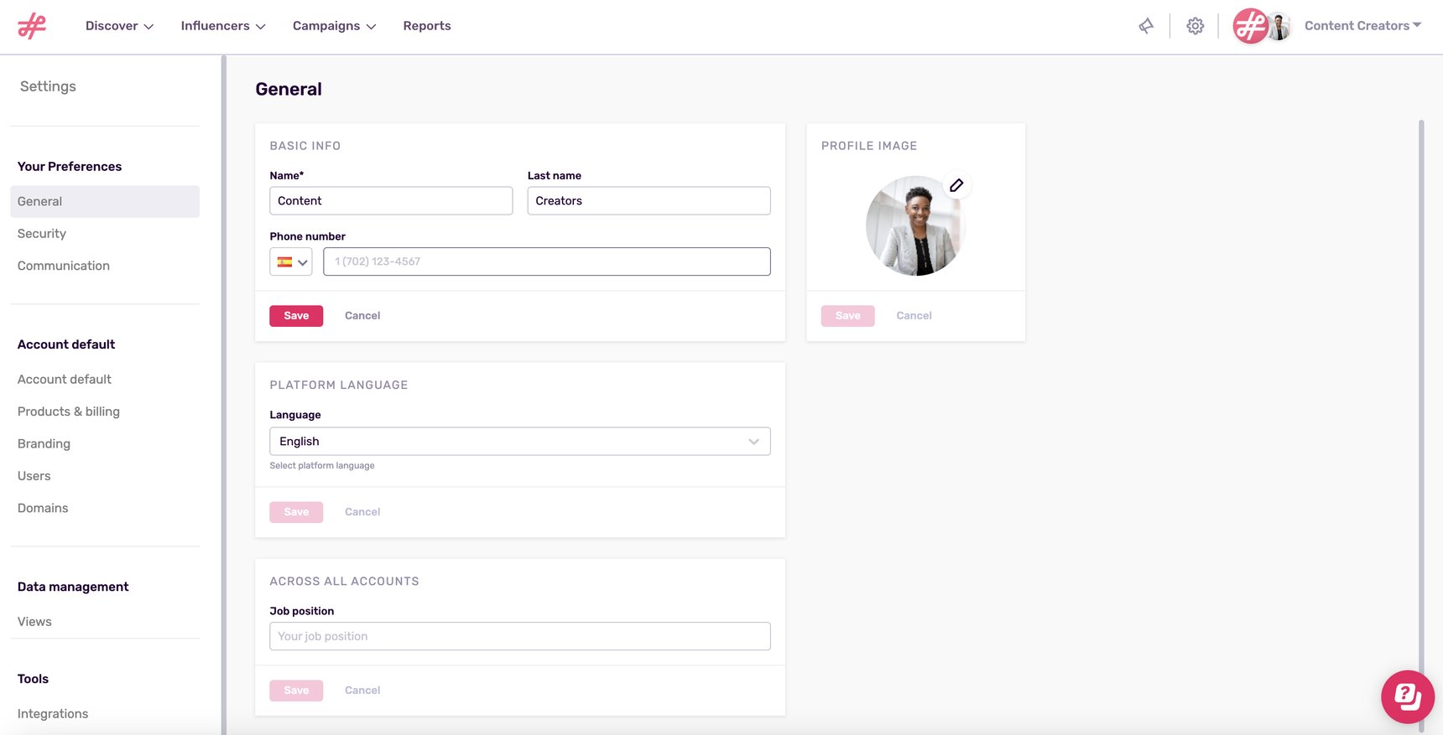The height and width of the screenshot is (735, 1443).
Task: Click the Job position input field
Action: 520,637
